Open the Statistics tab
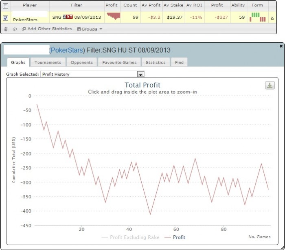This screenshot has height=250, width=285. (156, 62)
